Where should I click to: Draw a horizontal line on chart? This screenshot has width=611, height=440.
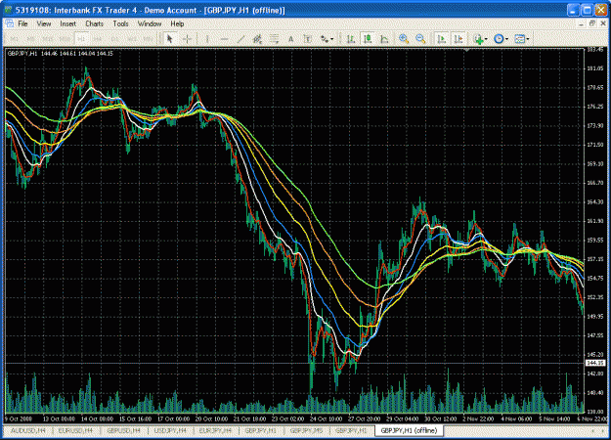pos(224,39)
